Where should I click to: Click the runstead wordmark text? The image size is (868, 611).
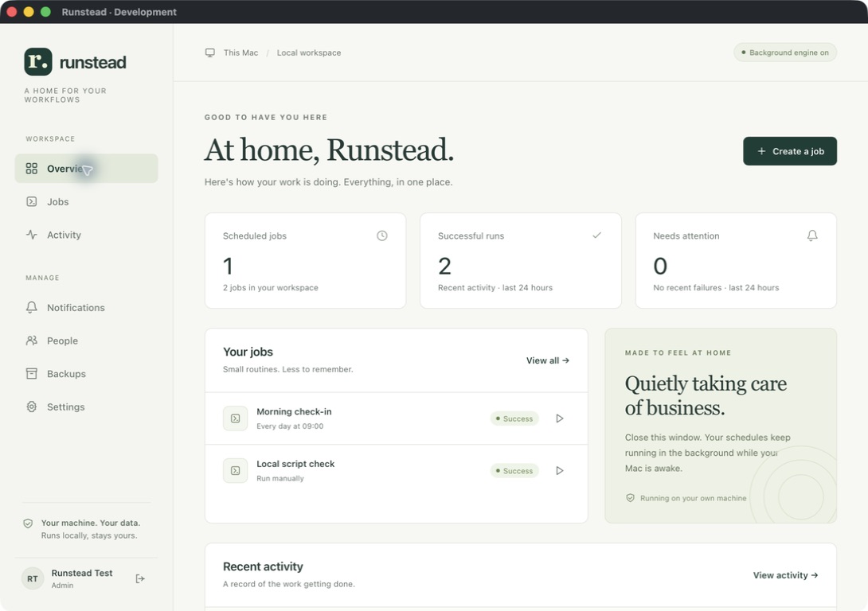click(x=92, y=62)
